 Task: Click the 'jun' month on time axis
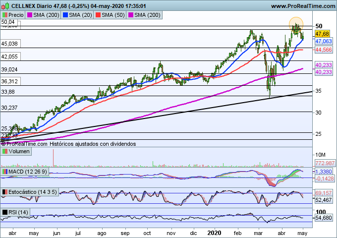click(56, 234)
